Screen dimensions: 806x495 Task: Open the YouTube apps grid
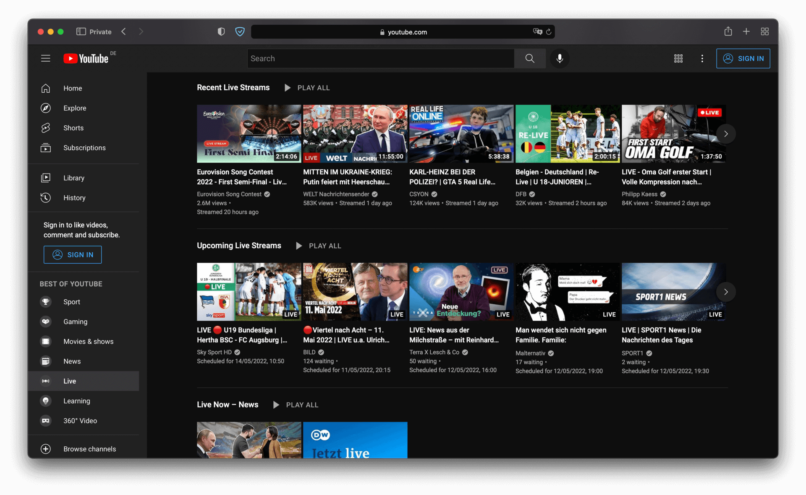point(678,58)
